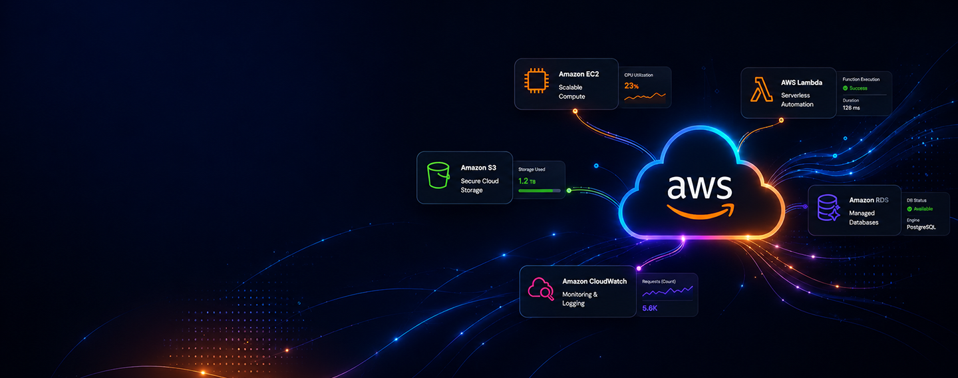
Task: Click the DB Status label
Action: click(917, 200)
